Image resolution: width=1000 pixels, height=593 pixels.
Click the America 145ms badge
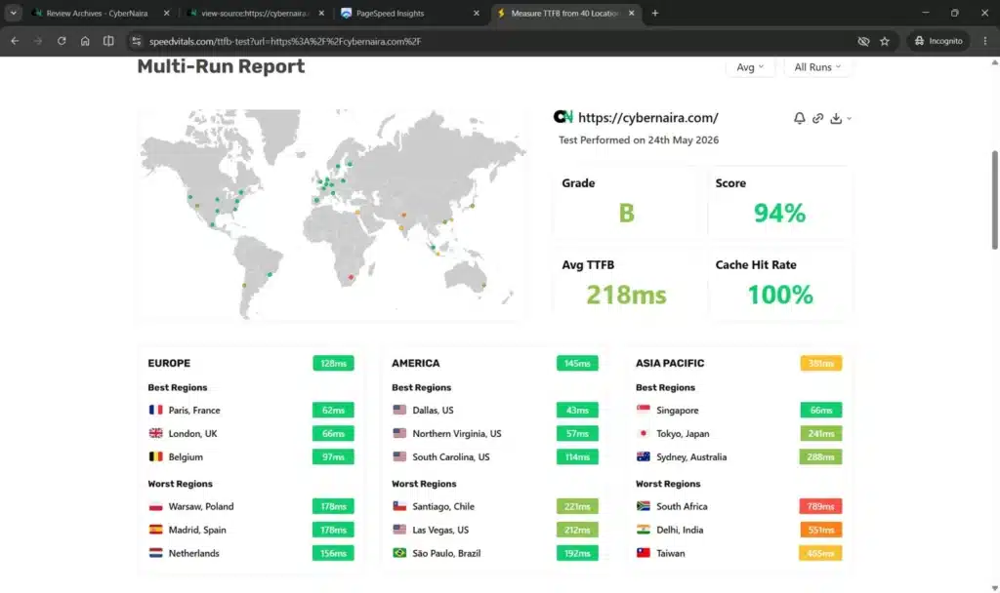[577, 363]
